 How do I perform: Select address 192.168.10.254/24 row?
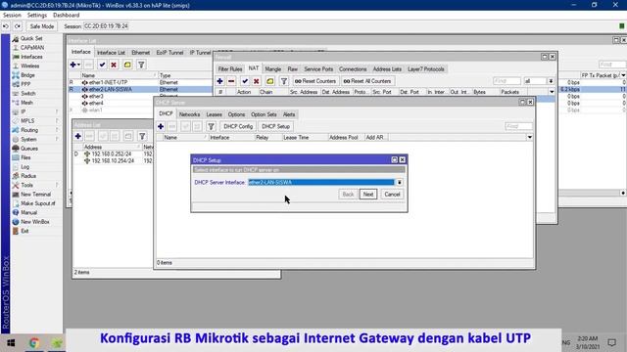coord(113,160)
